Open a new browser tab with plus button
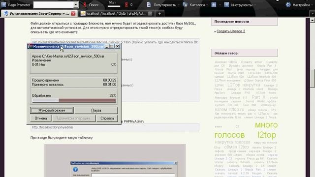 click(x=159, y=14)
